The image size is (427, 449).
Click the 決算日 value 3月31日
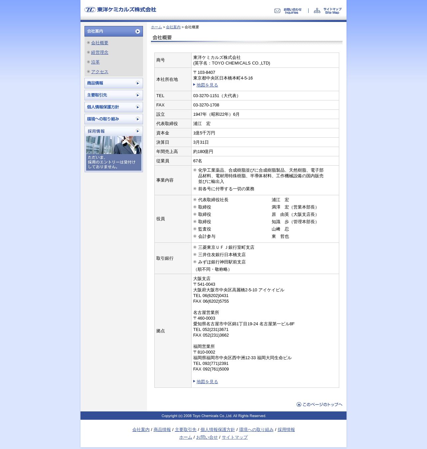[201, 142]
